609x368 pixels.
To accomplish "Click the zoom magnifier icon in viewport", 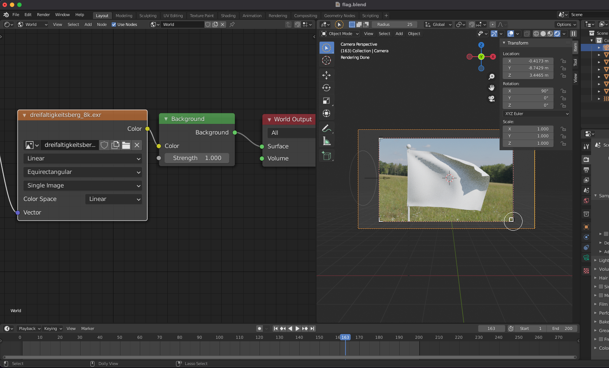I will 492,77.
